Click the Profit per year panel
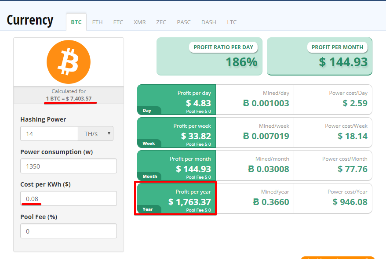 tap(176, 198)
